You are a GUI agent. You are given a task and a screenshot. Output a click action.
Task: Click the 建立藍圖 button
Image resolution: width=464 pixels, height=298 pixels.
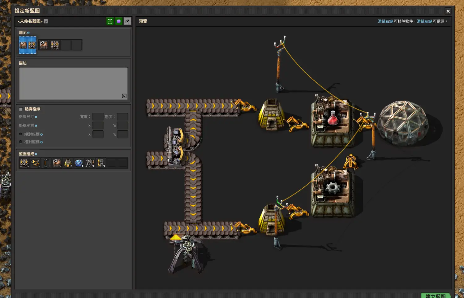click(x=435, y=296)
